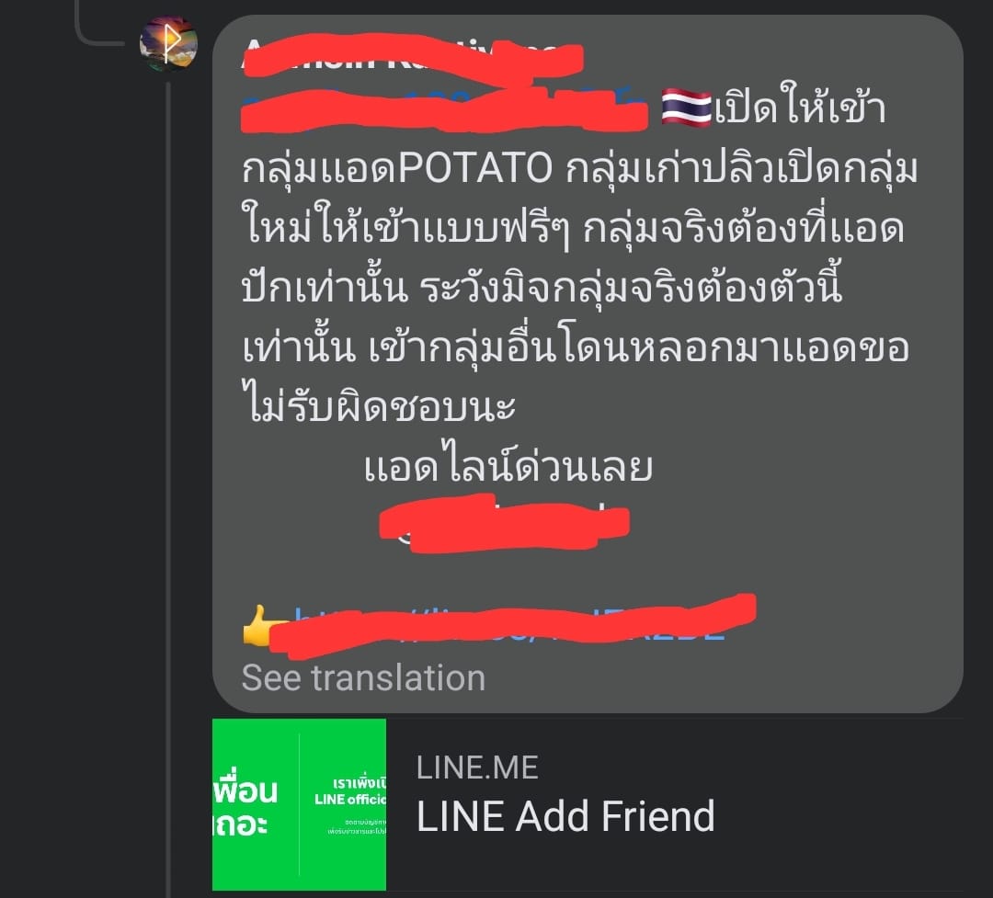
Task: Click the pointing hand emoji before link
Action: click(261, 626)
